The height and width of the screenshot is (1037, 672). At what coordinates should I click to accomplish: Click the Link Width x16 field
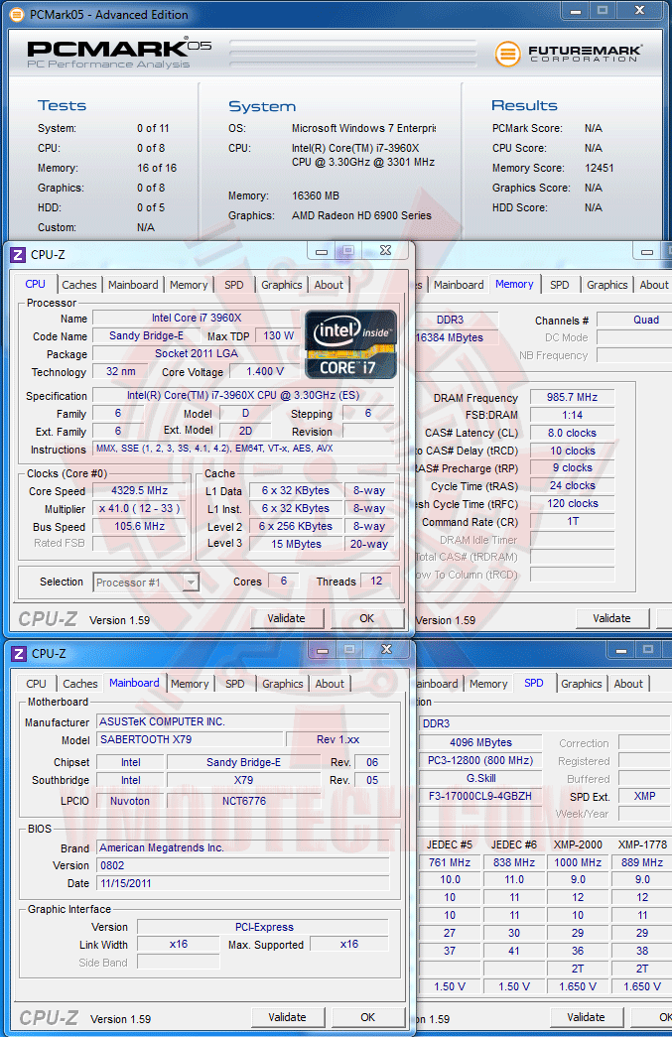(x=179, y=945)
